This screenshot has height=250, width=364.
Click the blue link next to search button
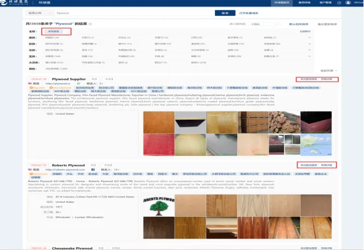click(x=249, y=13)
